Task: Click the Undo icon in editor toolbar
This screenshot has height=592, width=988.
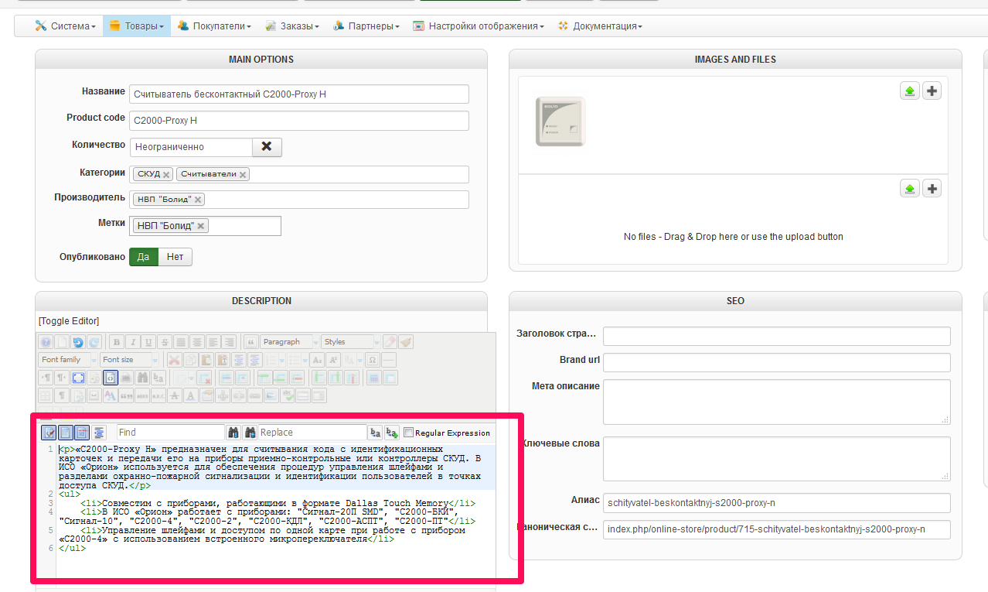Action: (x=78, y=342)
